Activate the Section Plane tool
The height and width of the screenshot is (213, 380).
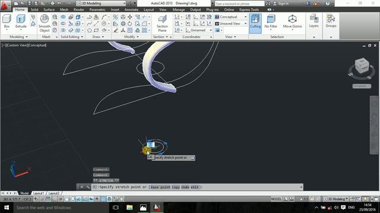[x=162, y=24]
